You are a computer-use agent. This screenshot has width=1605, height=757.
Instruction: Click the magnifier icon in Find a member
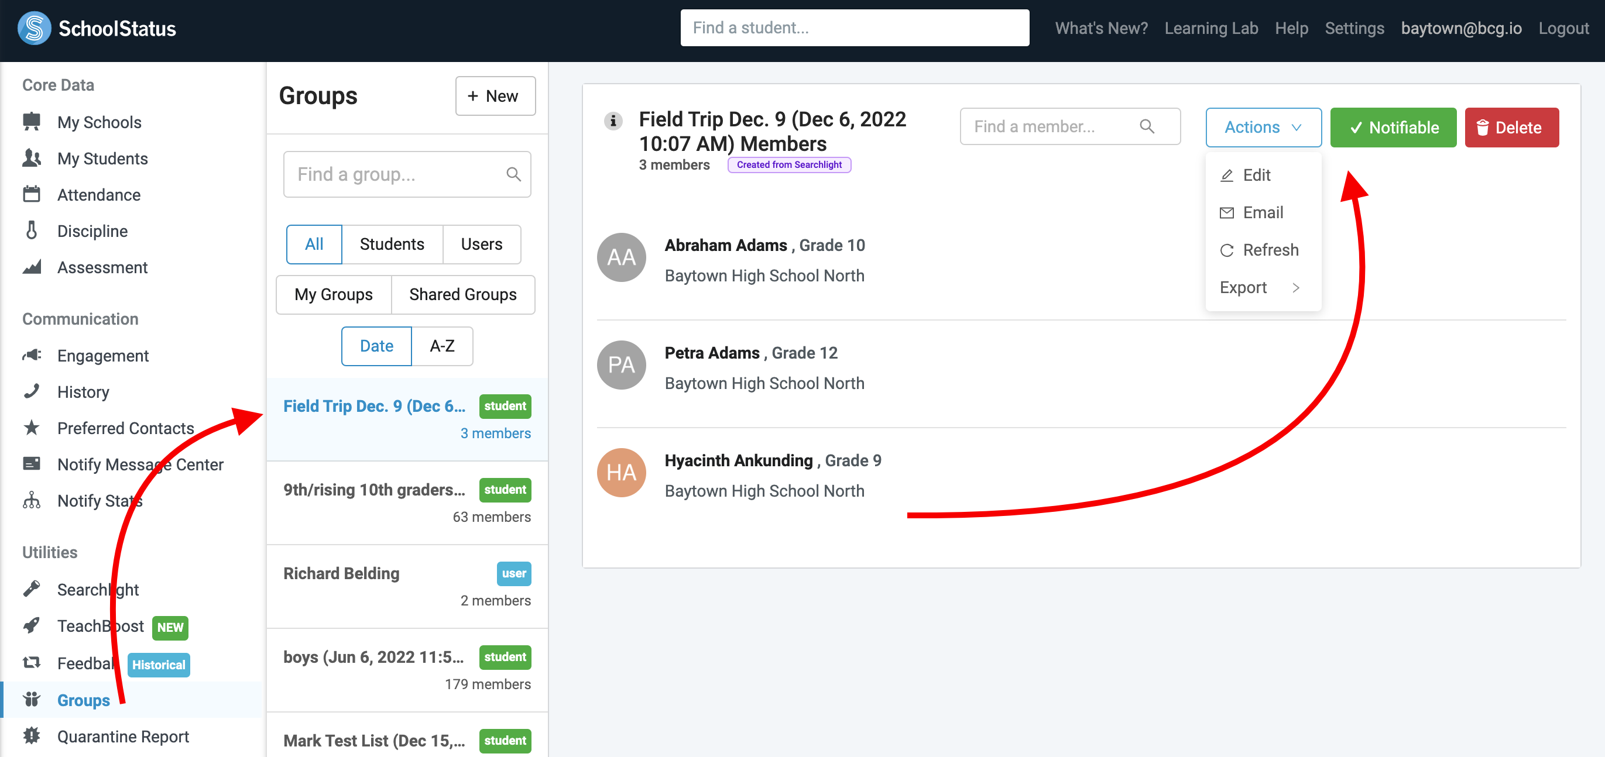1147,127
